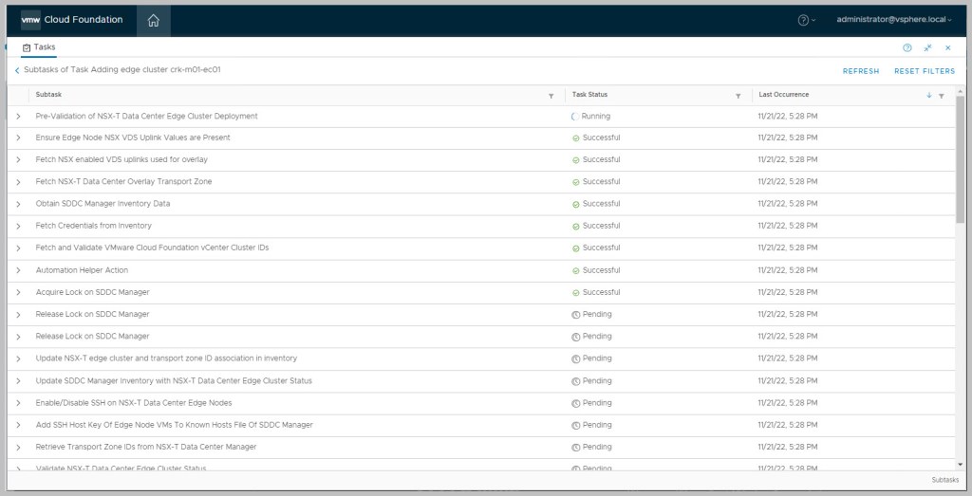Click the REFRESH button

point(860,71)
